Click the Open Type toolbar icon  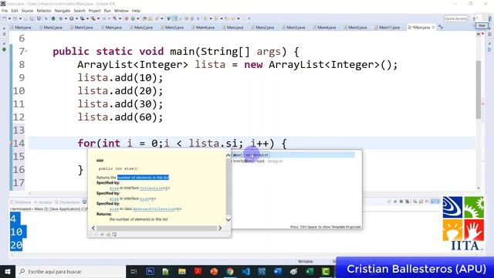(x=144, y=19)
